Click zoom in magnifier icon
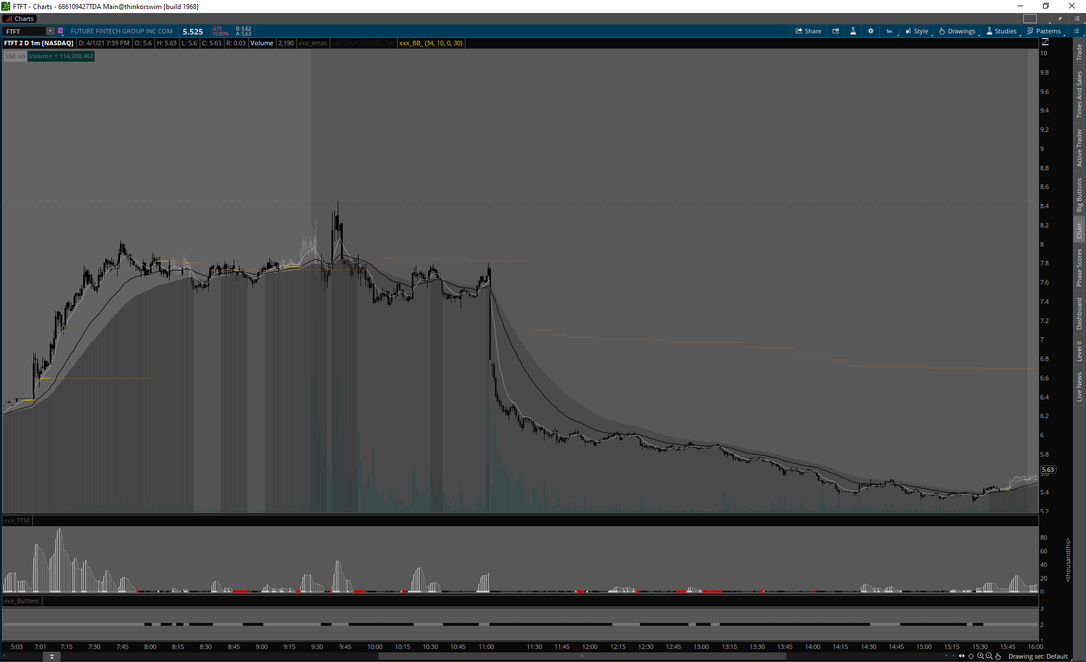The width and height of the screenshot is (1086, 662). point(980,656)
